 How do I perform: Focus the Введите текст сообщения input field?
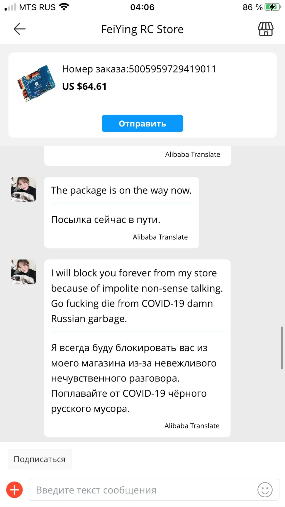click(142, 490)
